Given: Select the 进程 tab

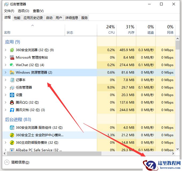Looking at the screenshot, I should tap(7, 18).
